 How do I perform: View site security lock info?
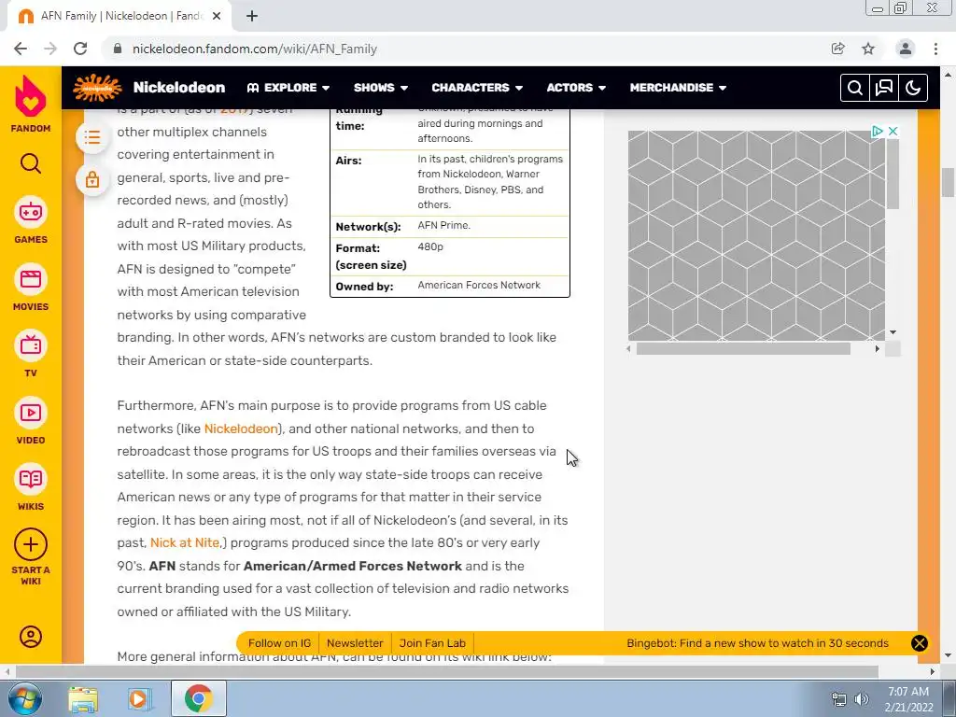point(118,49)
